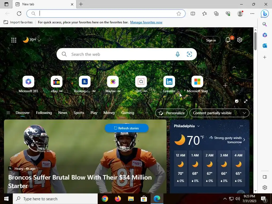Expand the 70°F weather dropdown
Screen dimensions: 272x204
tap(39, 40)
